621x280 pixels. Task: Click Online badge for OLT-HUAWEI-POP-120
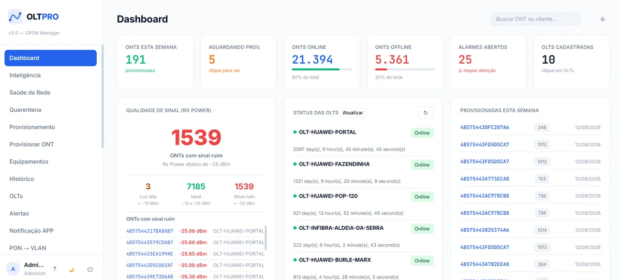(422, 197)
